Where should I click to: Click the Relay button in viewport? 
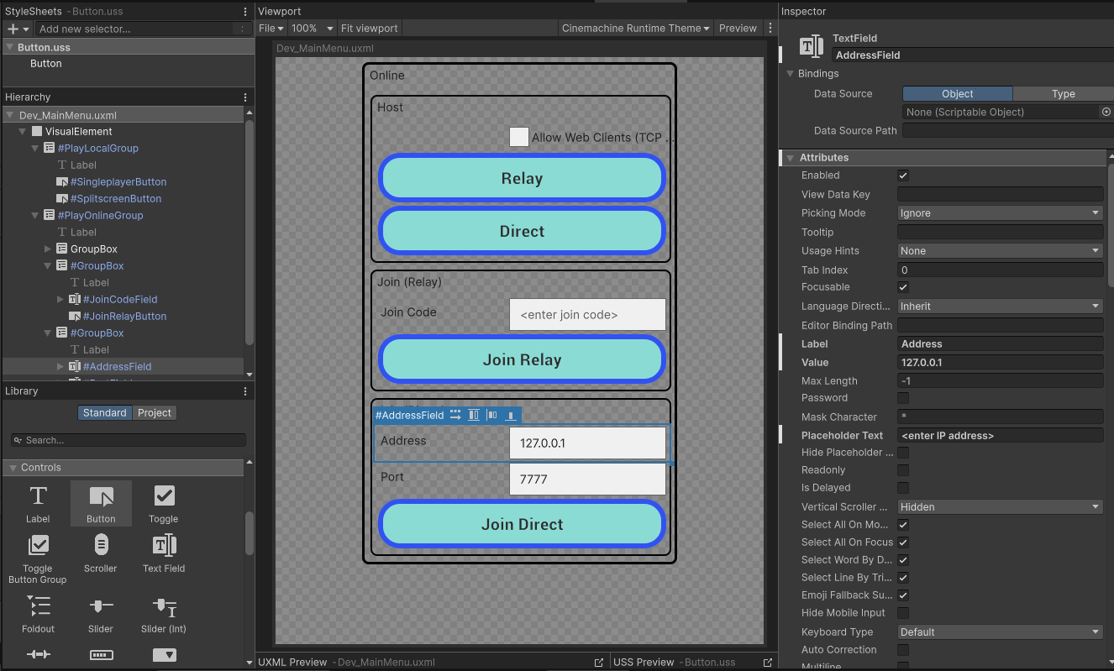pos(522,179)
